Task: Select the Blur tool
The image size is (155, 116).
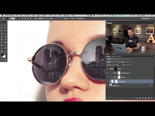Action: (2, 43)
